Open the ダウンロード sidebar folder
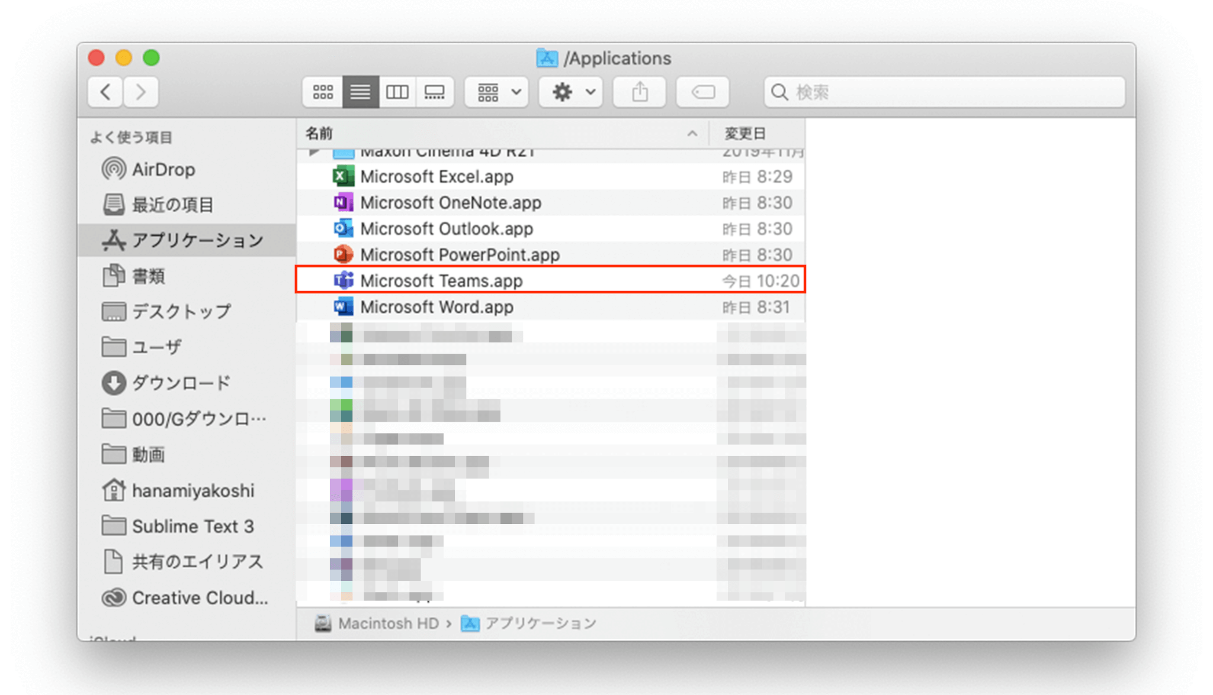The image size is (1213, 695). tap(181, 383)
